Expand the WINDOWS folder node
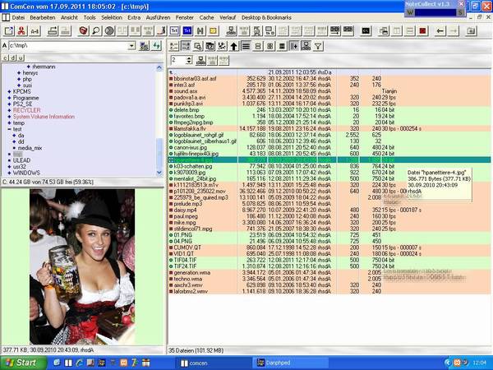Image resolution: width=493 pixels, height=370 pixels. coord(9,173)
